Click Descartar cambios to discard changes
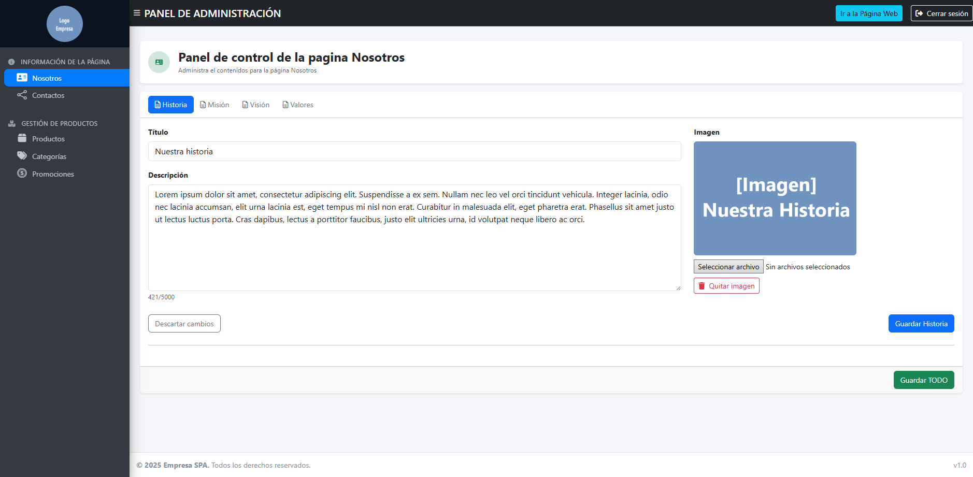 pos(184,323)
